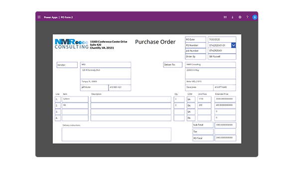
Task: Click line 2 Qty field
Action: 179,105
